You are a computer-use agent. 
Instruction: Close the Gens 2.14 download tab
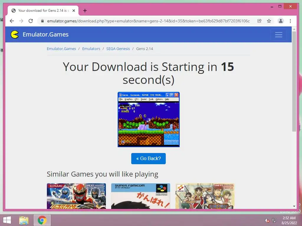point(73,11)
